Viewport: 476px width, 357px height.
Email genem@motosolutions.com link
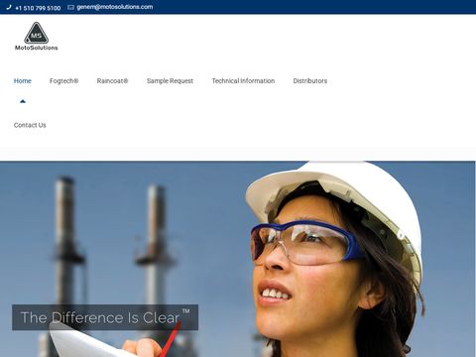click(x=115, y=7)
